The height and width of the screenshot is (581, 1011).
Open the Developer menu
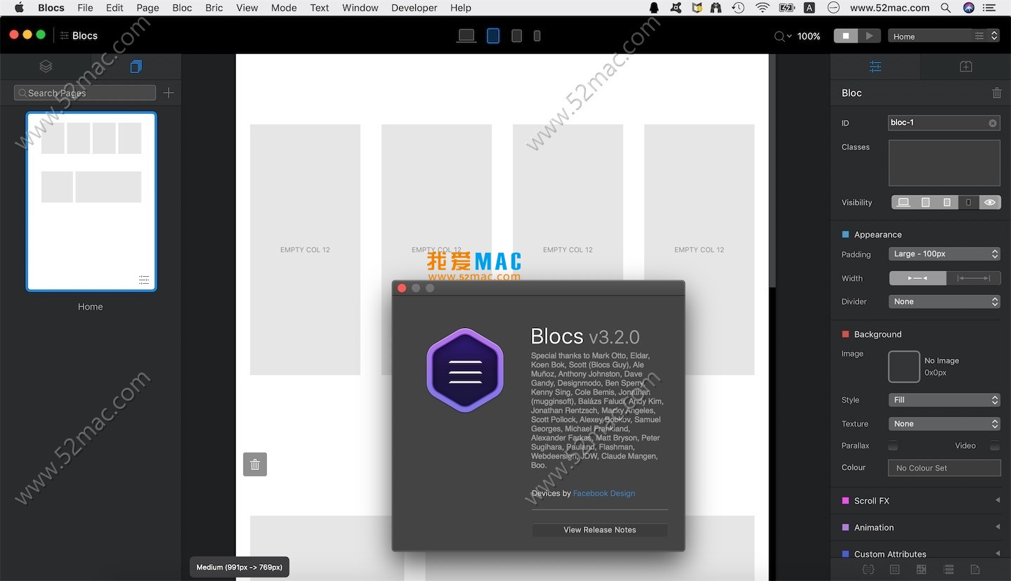415,8
